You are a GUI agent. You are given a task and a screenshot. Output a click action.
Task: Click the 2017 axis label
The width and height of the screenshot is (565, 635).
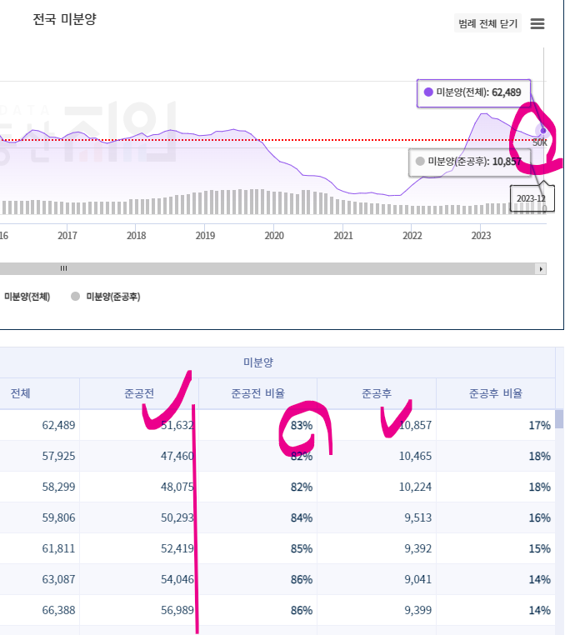click(x=67, y=235)
